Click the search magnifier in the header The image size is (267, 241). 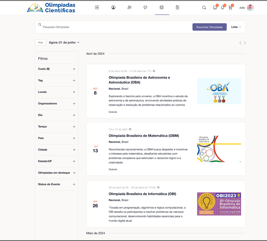click(x=204, y=7)
